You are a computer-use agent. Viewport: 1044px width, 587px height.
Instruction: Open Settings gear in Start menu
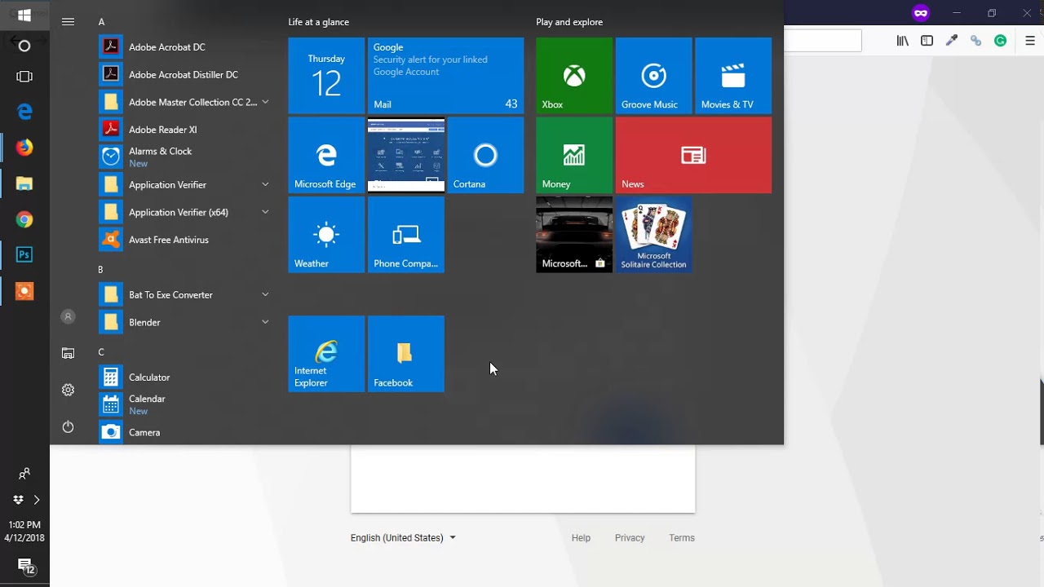click(x=69, y=390)
